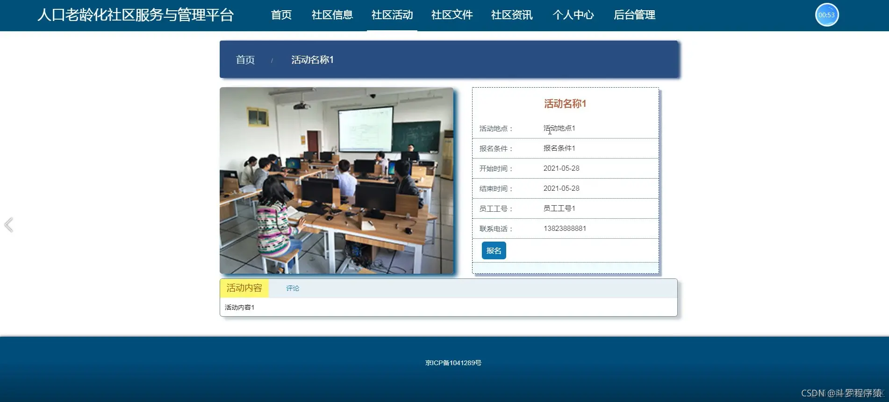The width and height of the screenshot is (889, 402).
Task: Open the 后台管理 menu item
Action: coord(634,15)
